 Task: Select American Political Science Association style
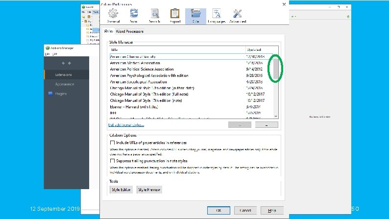(191, 69)
